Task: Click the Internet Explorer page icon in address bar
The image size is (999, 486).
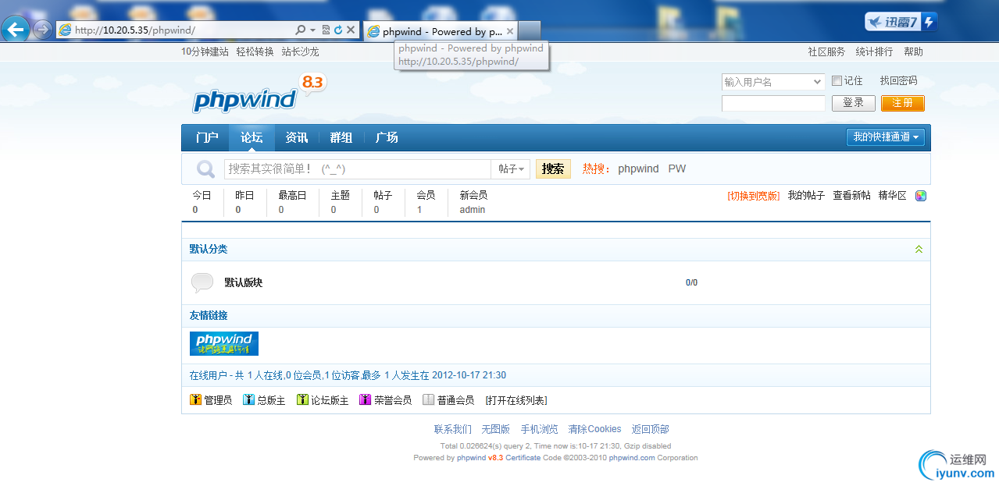Action: (x=65, y=30)
